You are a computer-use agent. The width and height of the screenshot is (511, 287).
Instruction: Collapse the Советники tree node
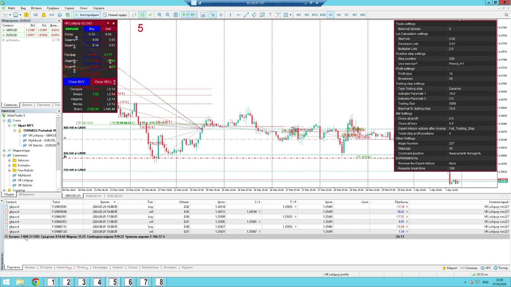pyautogui.click(x=4, y=155)
